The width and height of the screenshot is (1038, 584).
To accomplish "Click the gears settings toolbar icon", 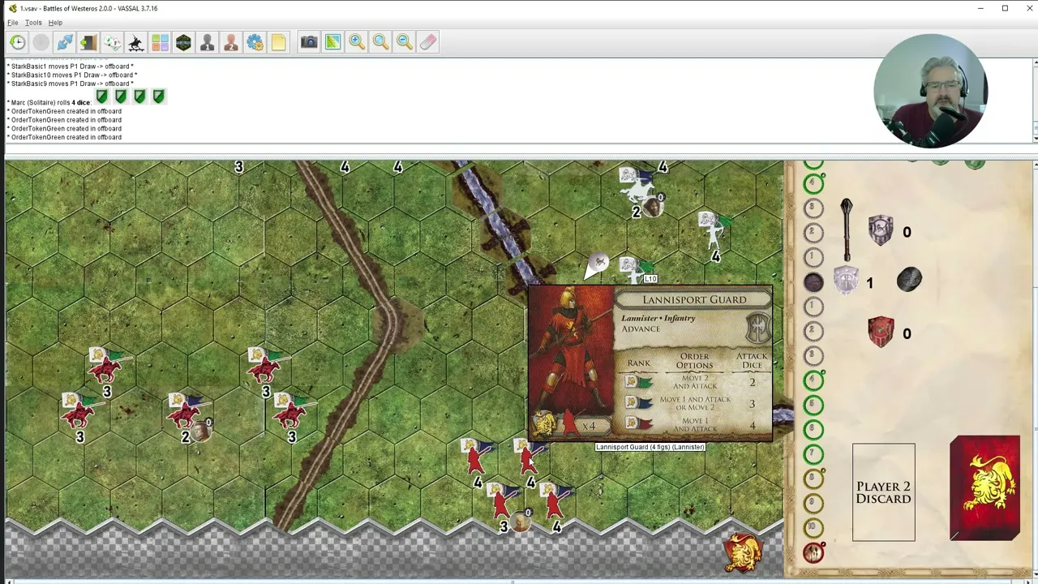I will point(255,42).
